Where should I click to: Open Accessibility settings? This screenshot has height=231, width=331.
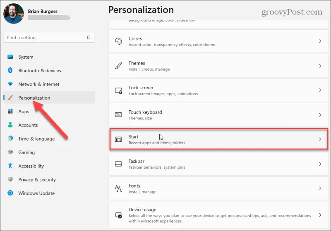(49, 166)
